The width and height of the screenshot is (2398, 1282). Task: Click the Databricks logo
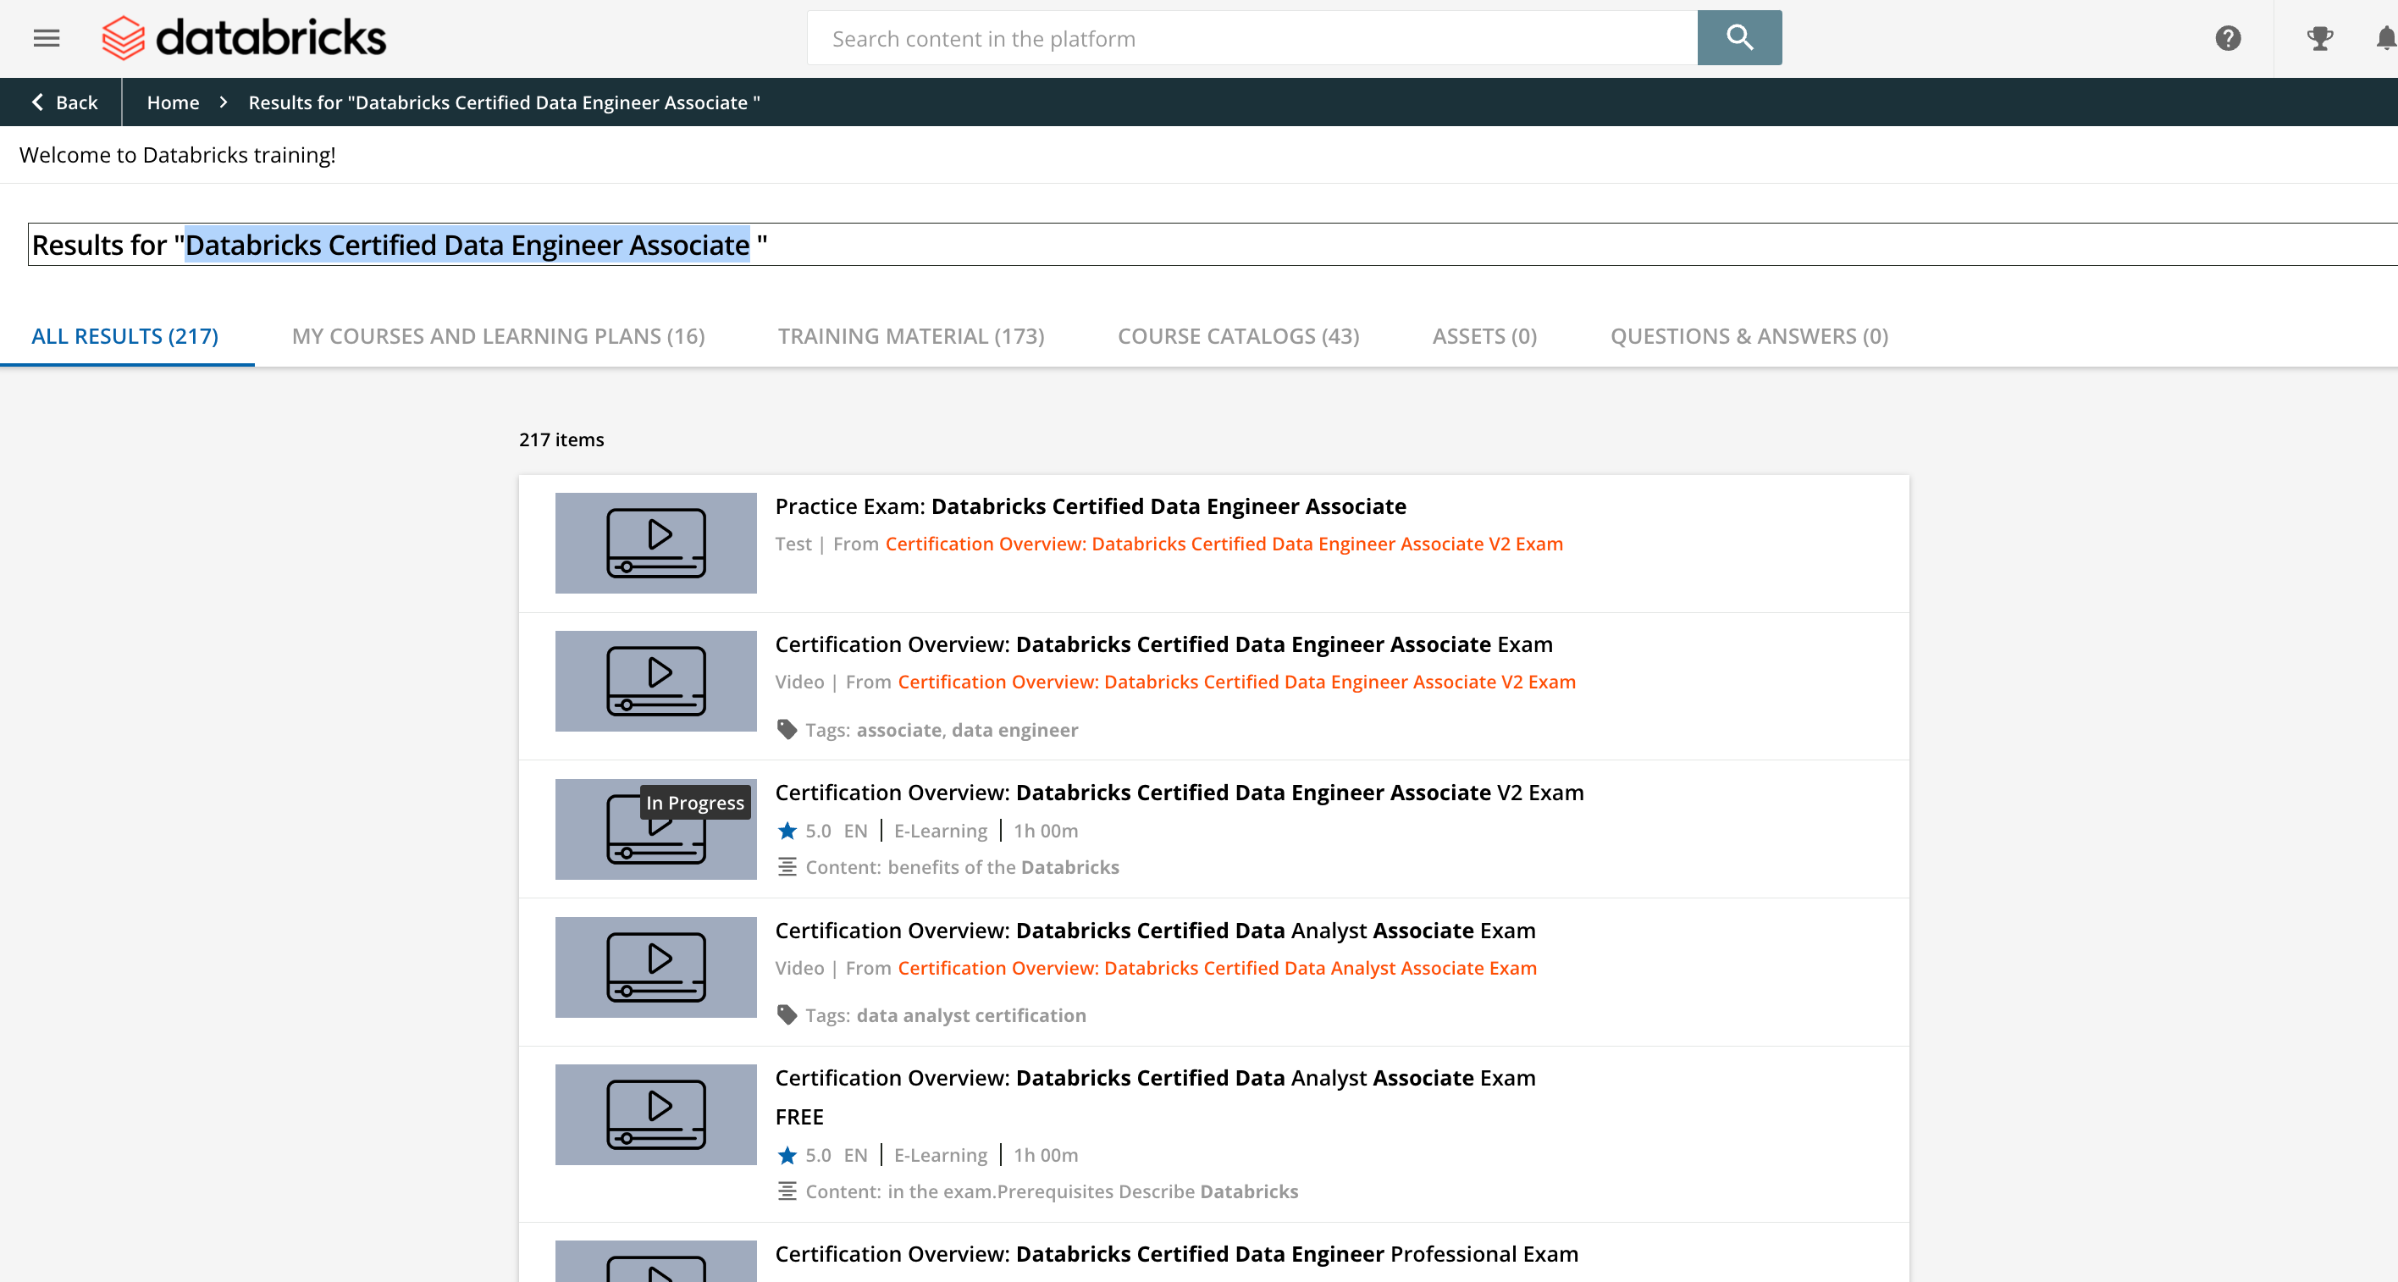[244, 38]
